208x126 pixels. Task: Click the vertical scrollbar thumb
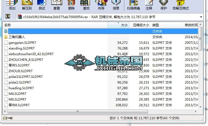[200, 39]
